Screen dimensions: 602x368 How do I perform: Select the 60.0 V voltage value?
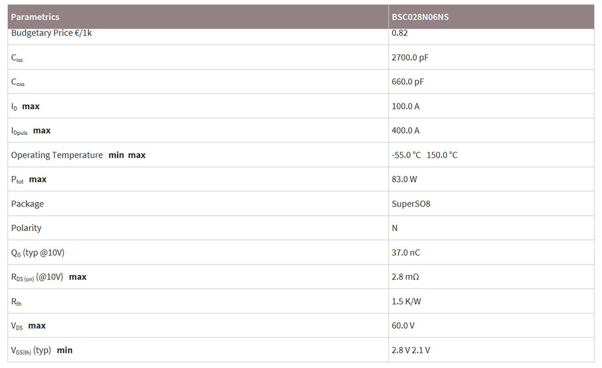tap(403, 326)
